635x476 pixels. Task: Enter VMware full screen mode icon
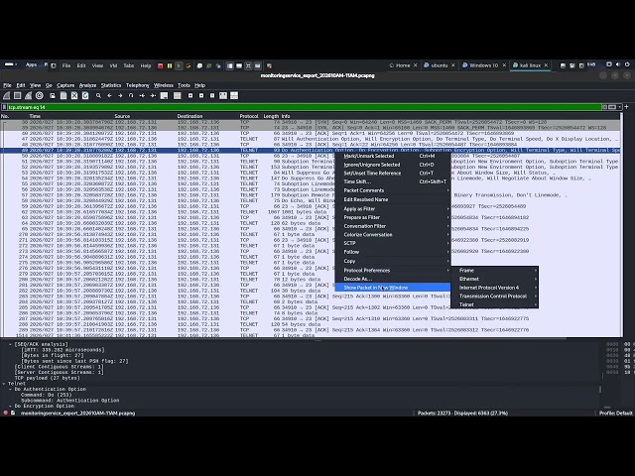pos(248,65)
